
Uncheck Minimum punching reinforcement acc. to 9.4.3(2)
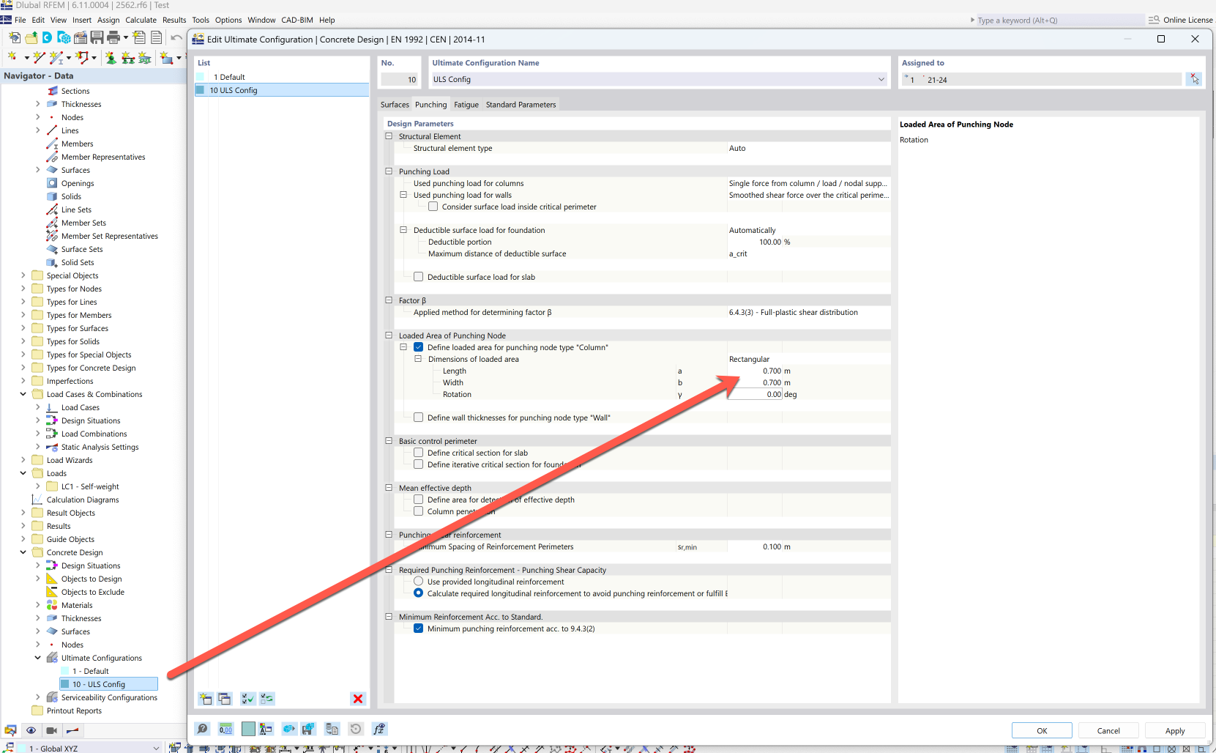[419, 628]
